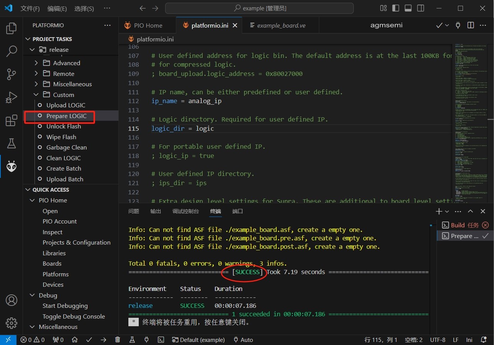
Task: Open the 选择(S) menu
Action: [84, 8]
